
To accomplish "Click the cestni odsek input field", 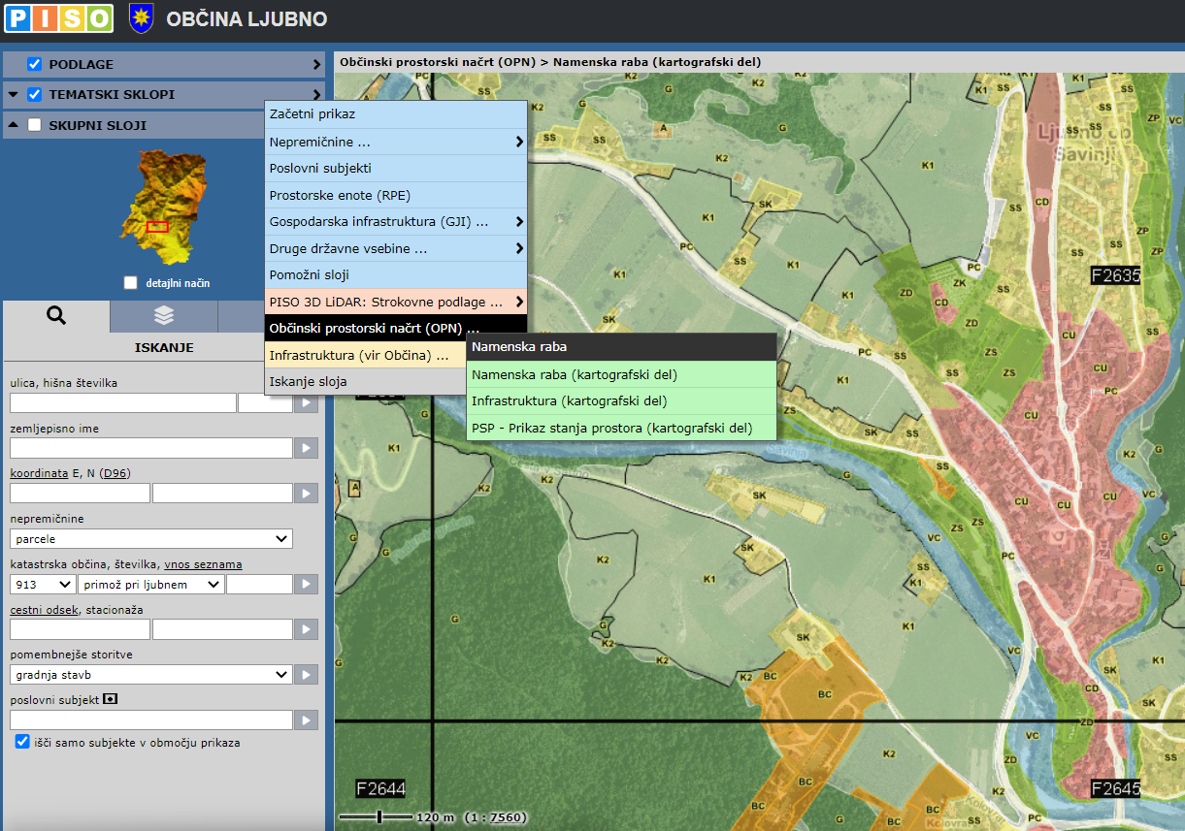I will 80,629.
